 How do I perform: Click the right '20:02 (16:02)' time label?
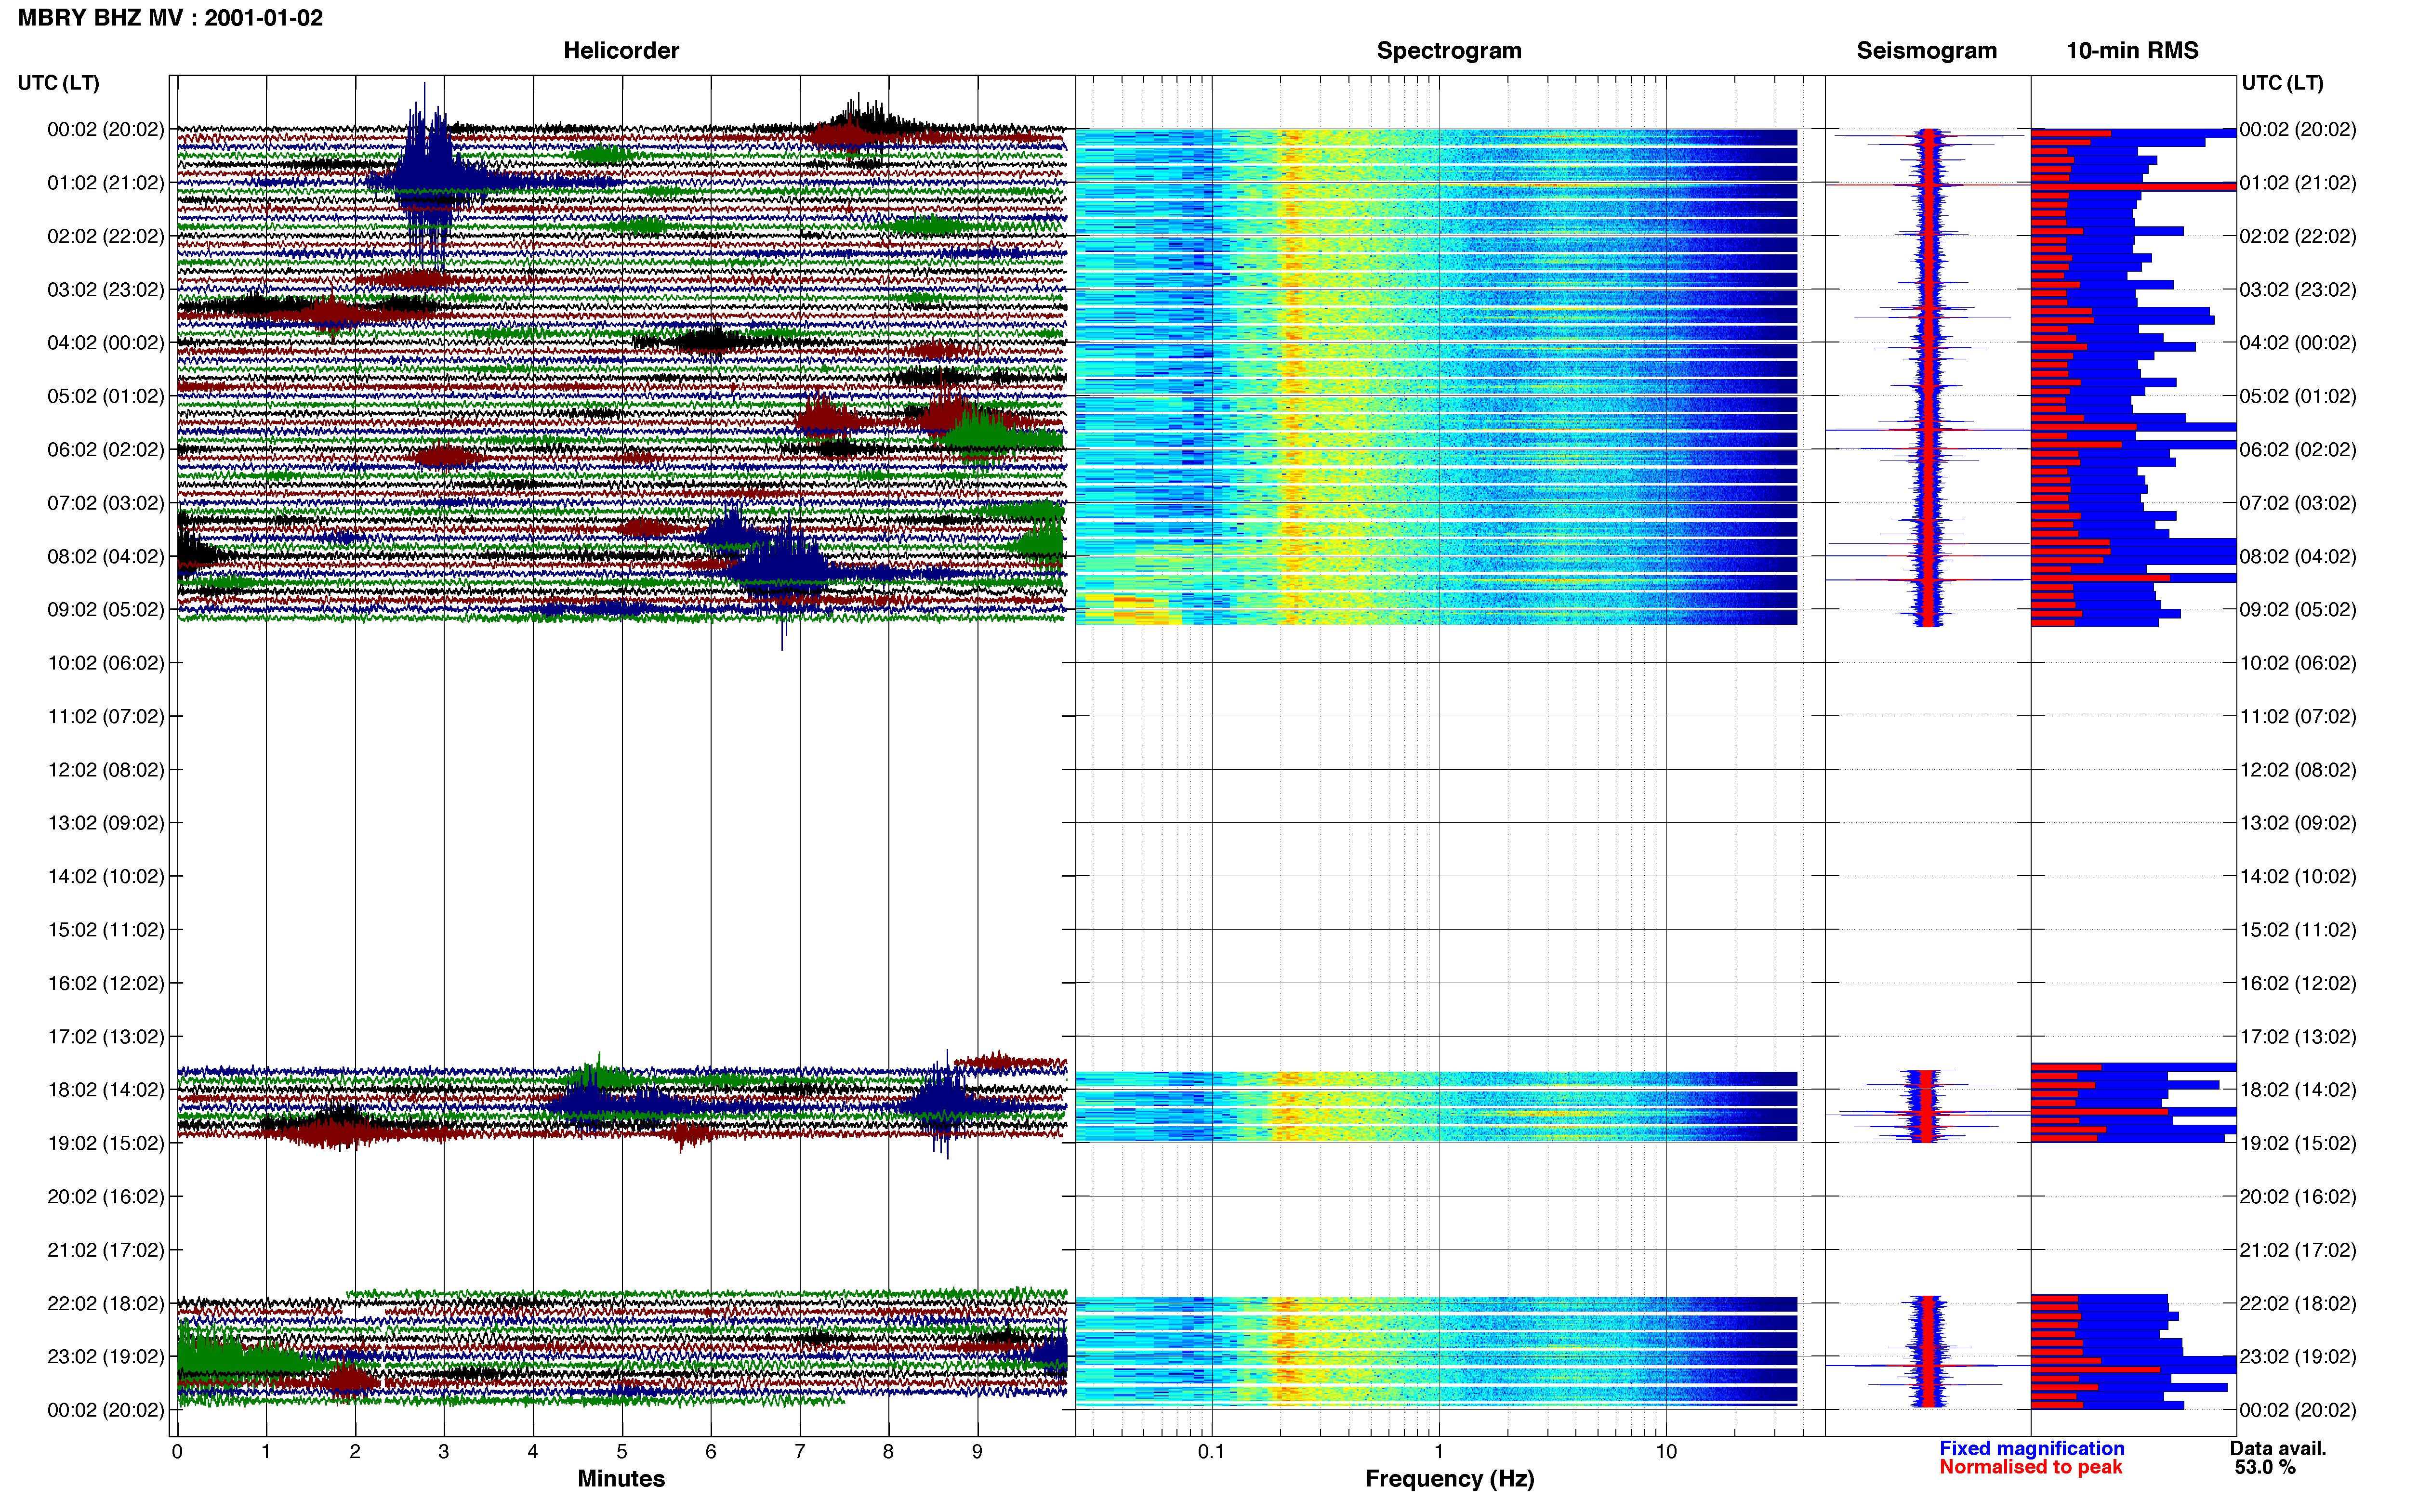(x=2298, y=1197)
